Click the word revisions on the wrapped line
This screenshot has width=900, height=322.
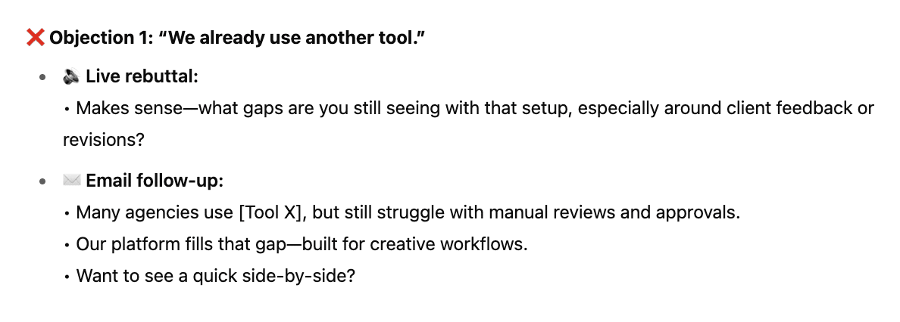(x=103, y=139)
